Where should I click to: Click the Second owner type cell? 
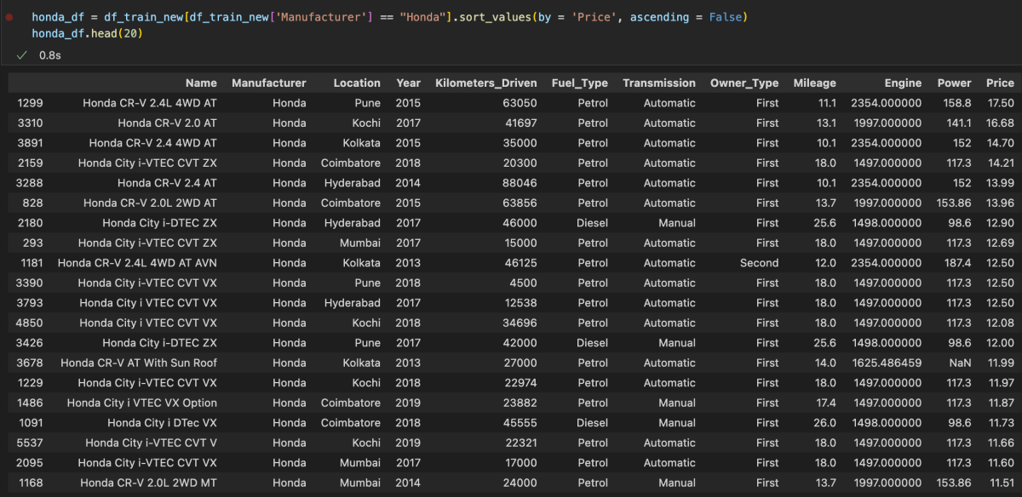(759, 263)
